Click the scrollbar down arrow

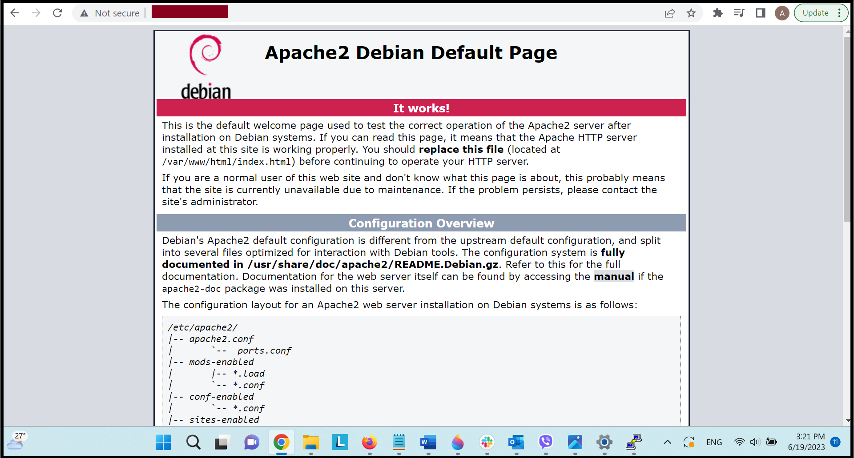click(847, 421)
